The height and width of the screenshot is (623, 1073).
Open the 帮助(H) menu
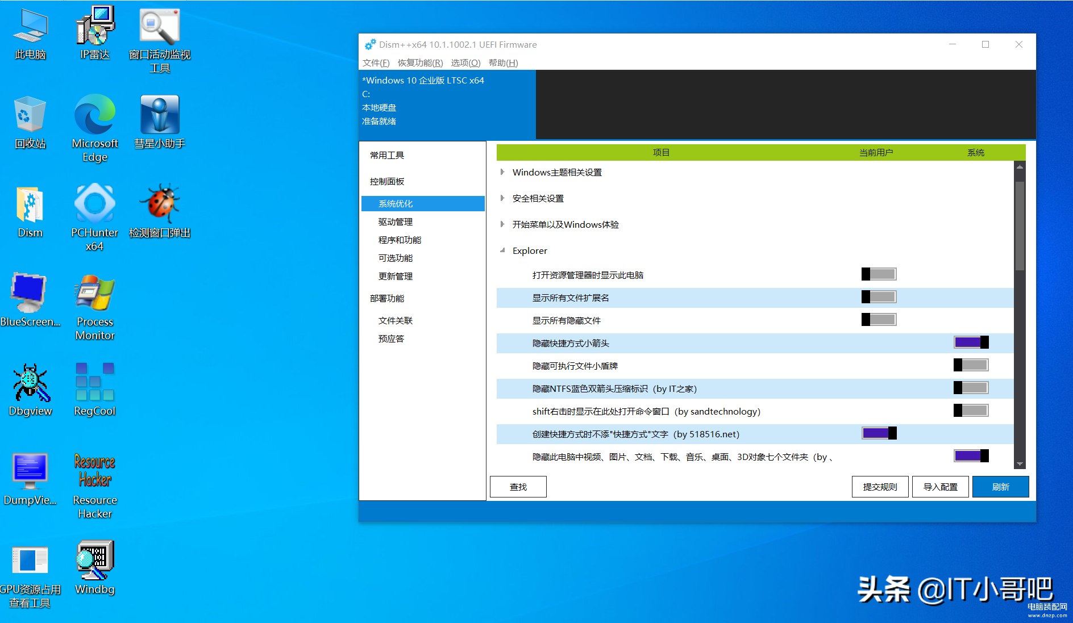[x=504, y=63]
